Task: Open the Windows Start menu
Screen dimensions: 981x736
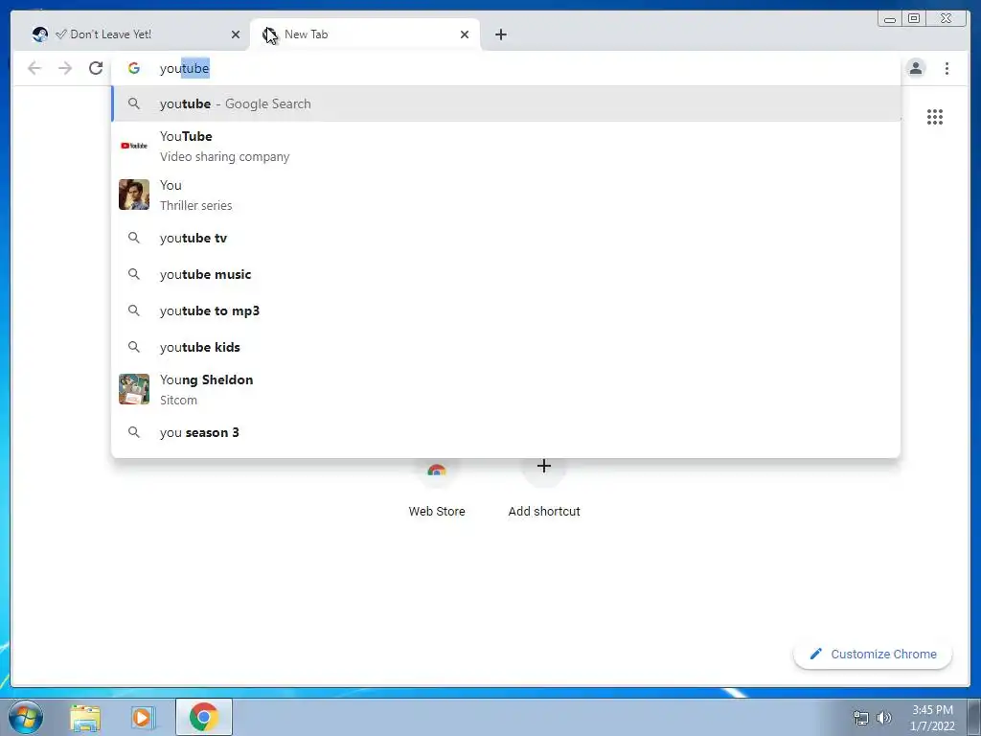Action: pos(26,717)
